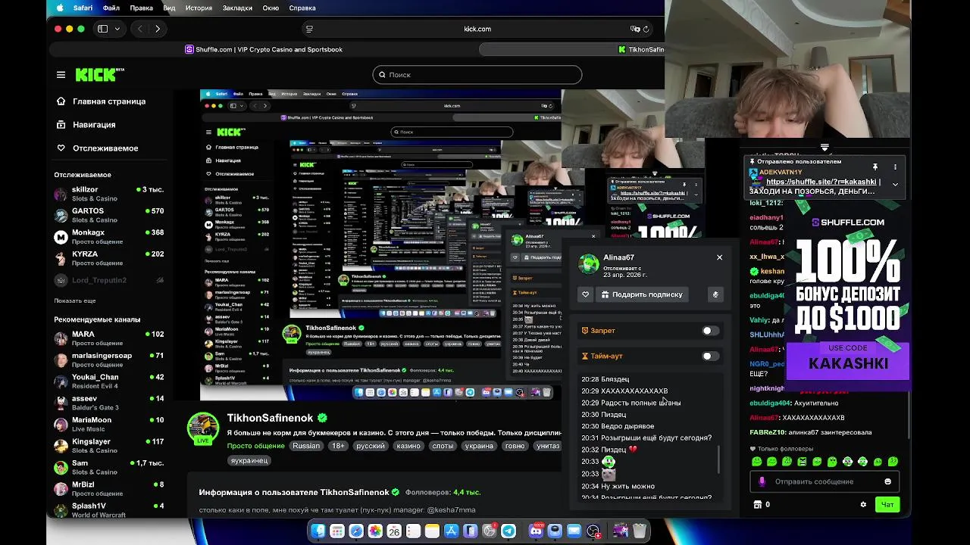Open Alinaa67 avatar in user card
The width and height of the screenshot is (970, 545).
tap(589, 263)
